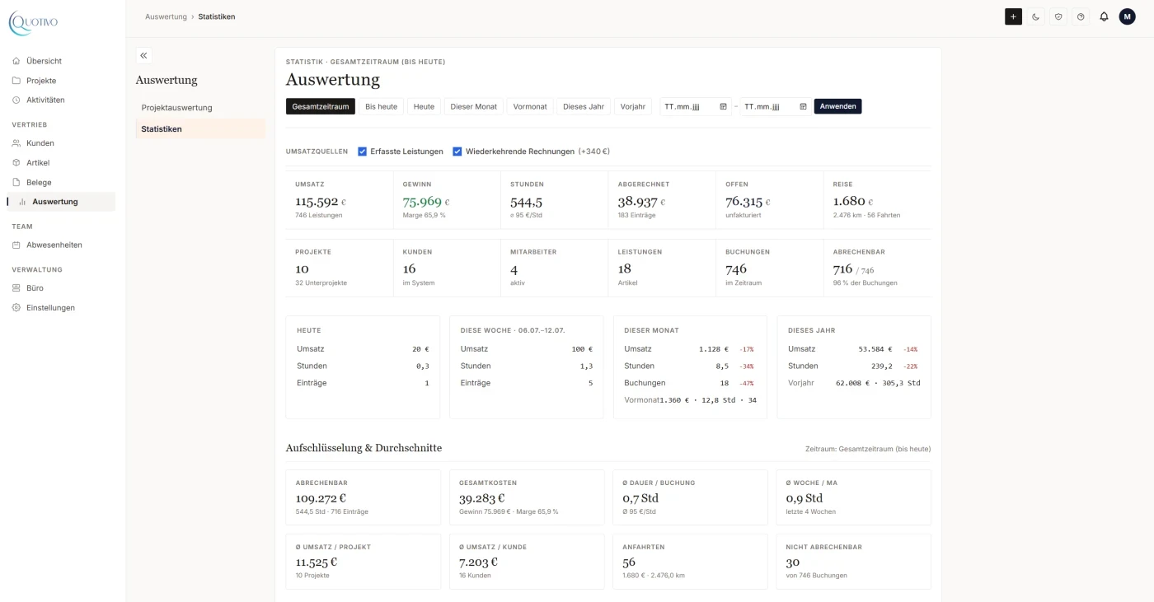The height and width of the screenshot is (602, 1154).
Task: Click the Kunden 16 stat card
Action: (447, 268)
